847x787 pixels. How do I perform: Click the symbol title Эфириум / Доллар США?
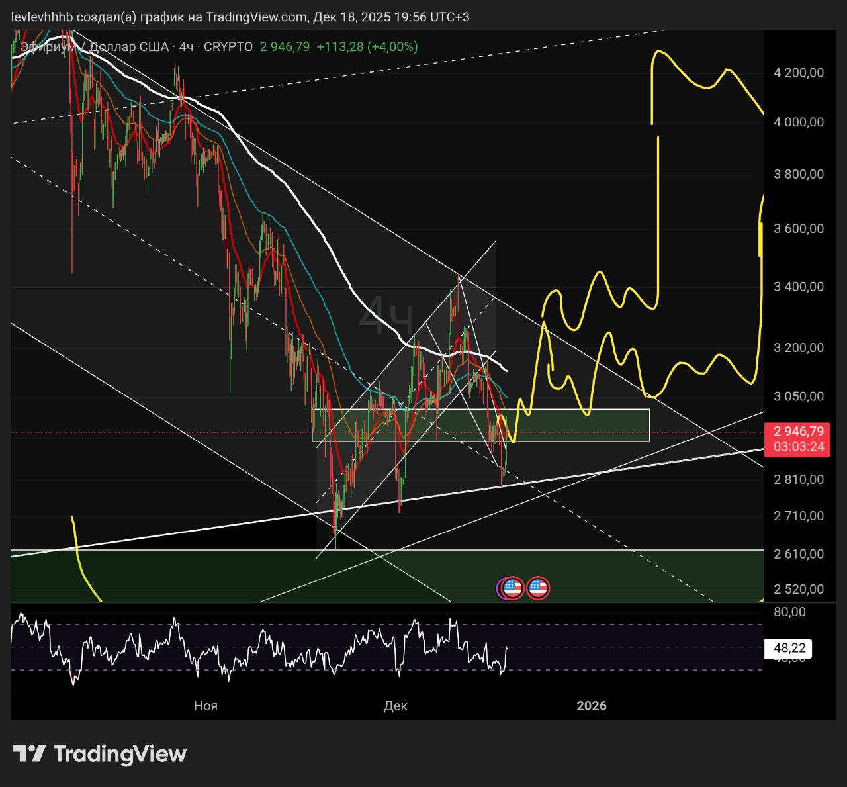(95, 47)
